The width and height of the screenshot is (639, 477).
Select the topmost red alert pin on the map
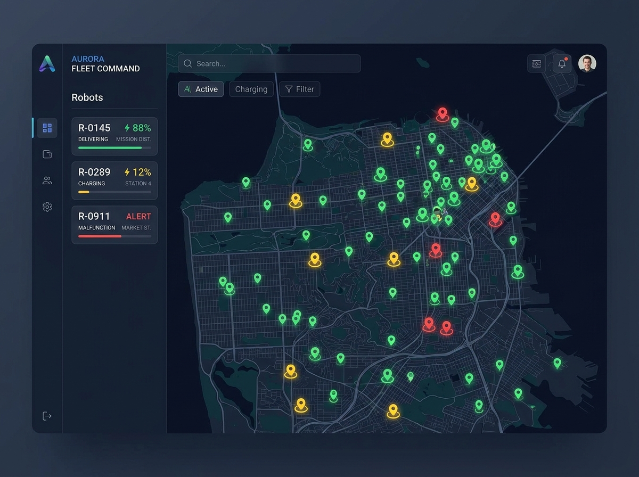click(x=442, y=114)
